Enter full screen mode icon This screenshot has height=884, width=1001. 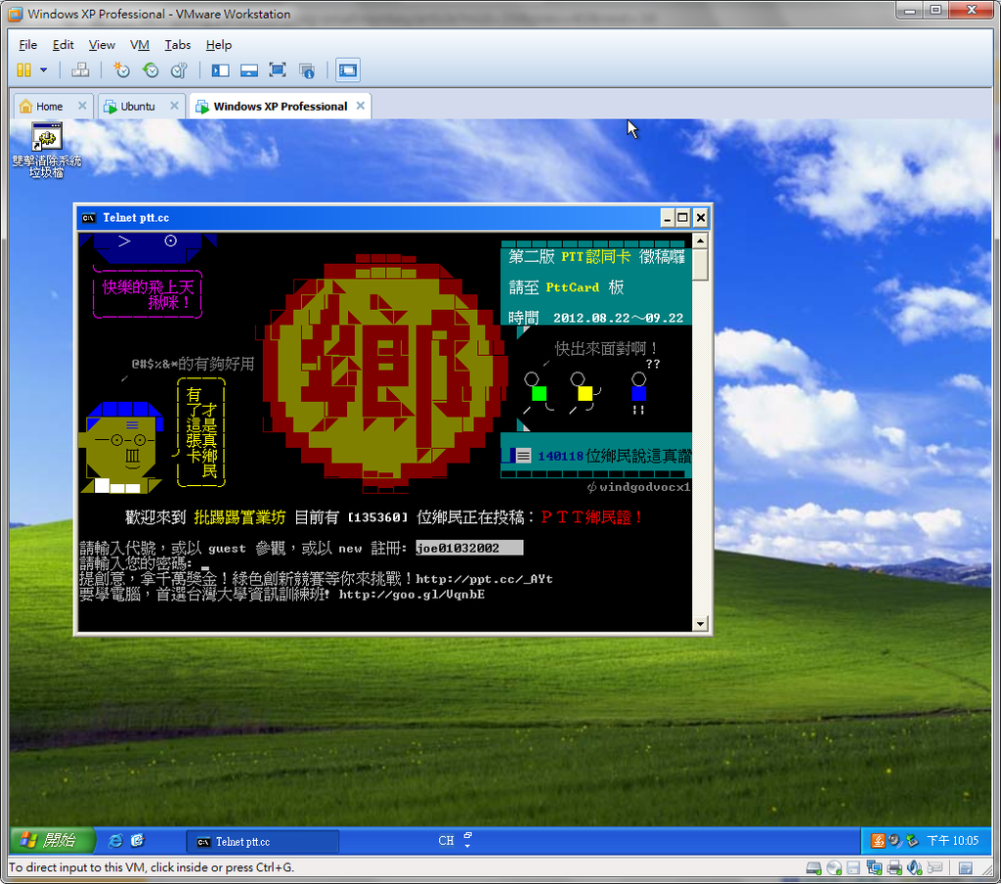pyautogui.click(x=278, y=70)
